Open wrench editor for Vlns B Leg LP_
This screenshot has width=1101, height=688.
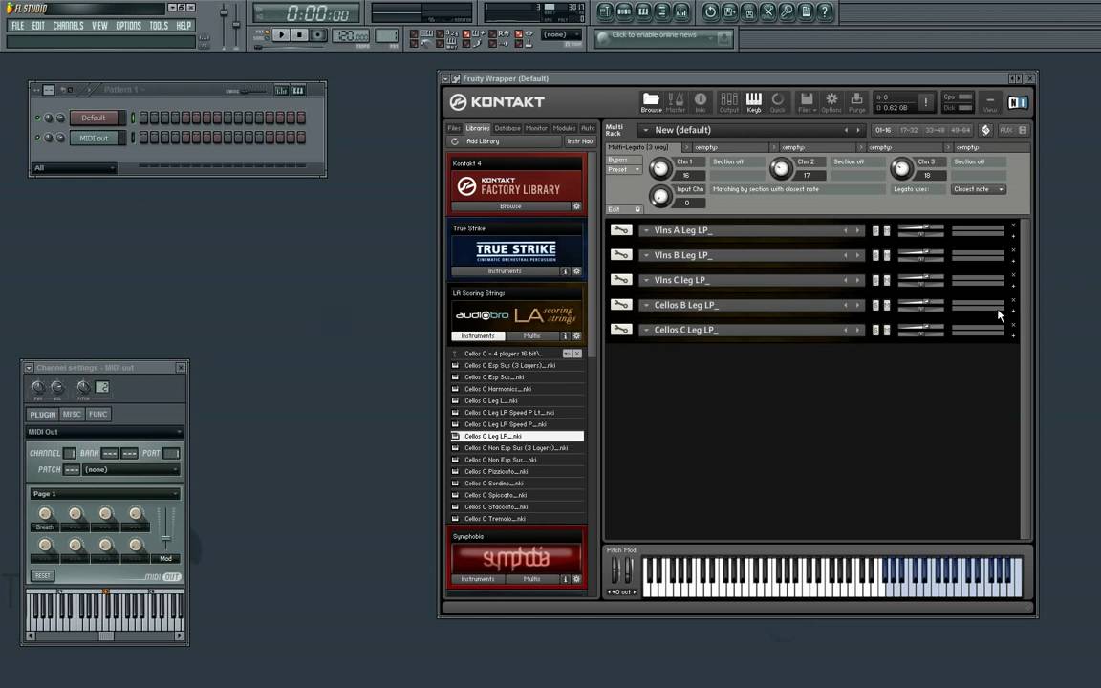click(x=620, y=255)
